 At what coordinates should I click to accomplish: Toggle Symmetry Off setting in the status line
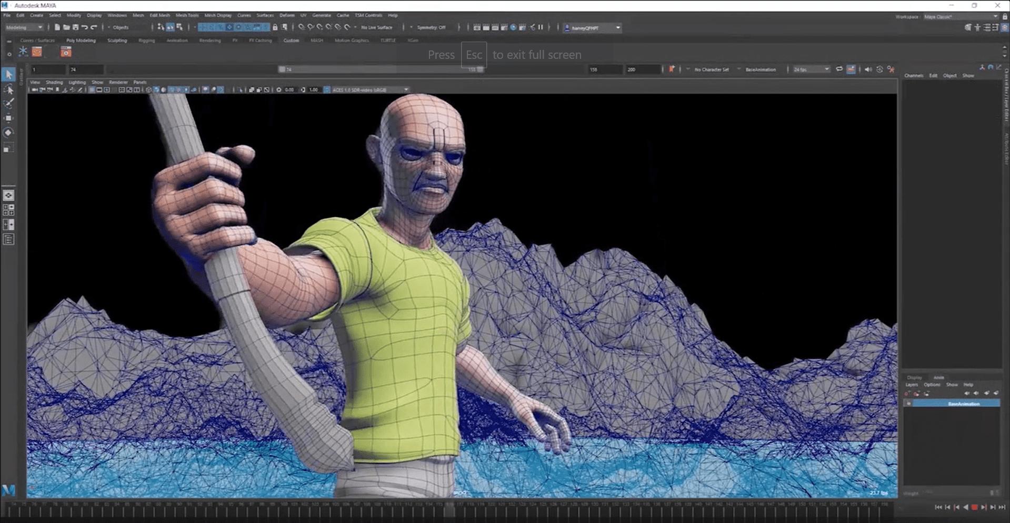(x=430, y=27)
